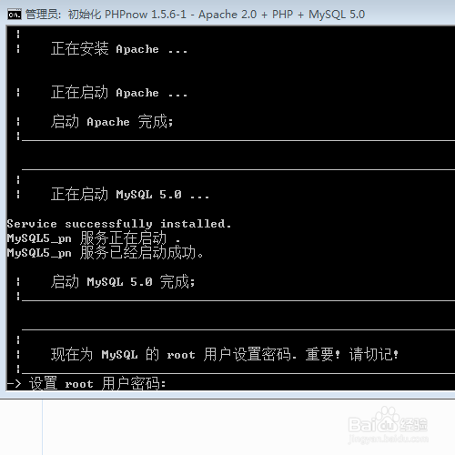Screen dimensions: 455x455
Task: Select "Service successfully installed." text
Action: click(119, 224)
